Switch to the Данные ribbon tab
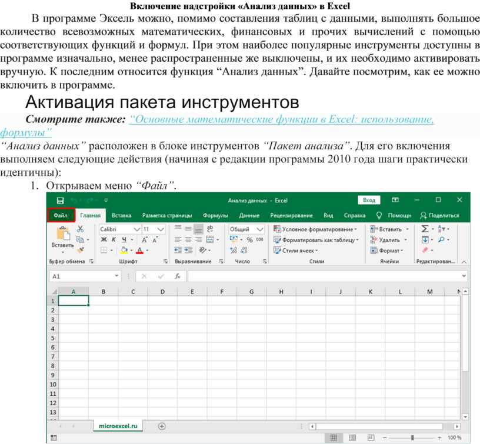The width and height of the screenshot is (480, 444). pos(249,215)
